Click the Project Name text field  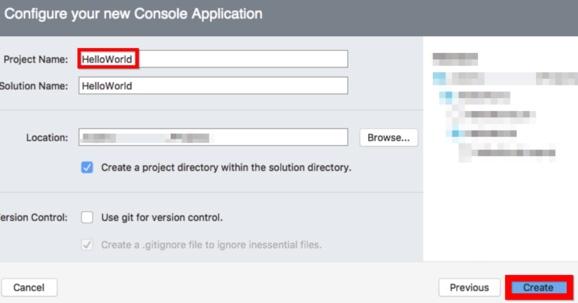click(x=213, y=59)
